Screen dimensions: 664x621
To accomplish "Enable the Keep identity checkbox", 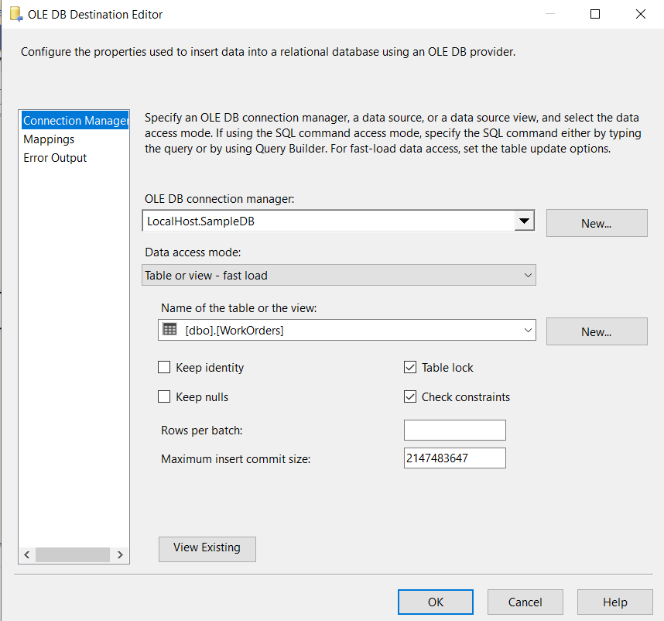I will (x=164, y=368).
